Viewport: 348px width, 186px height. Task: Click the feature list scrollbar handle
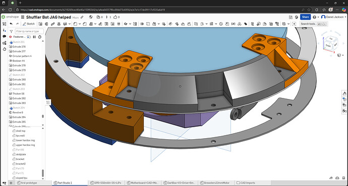point(43,116)
